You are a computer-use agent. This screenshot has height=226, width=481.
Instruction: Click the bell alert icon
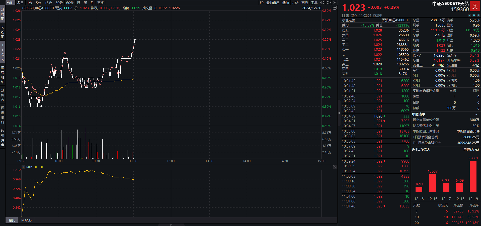pyautogui.click(x=474, y=15)
